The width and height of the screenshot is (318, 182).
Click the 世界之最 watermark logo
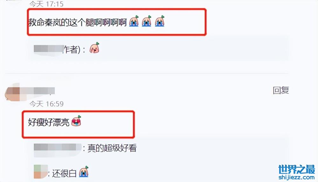[296, 169]
